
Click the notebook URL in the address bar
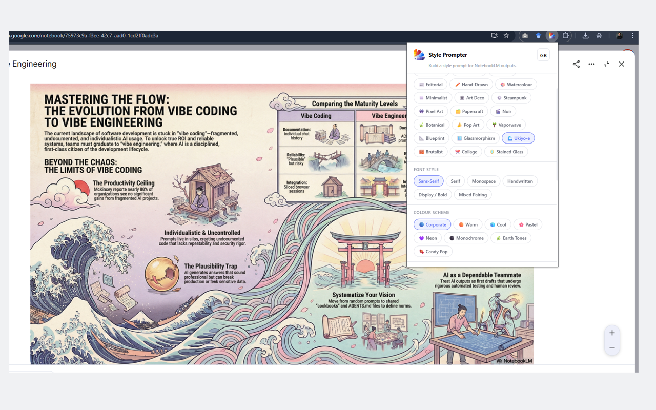tap(84, 36)
